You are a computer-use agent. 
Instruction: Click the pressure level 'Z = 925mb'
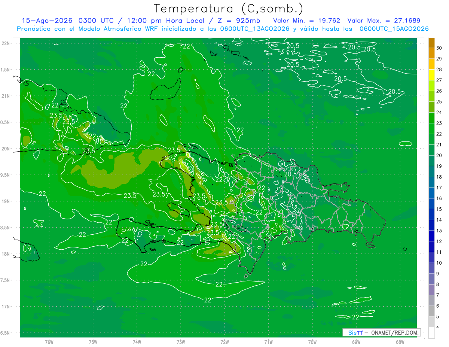[239, 21]
